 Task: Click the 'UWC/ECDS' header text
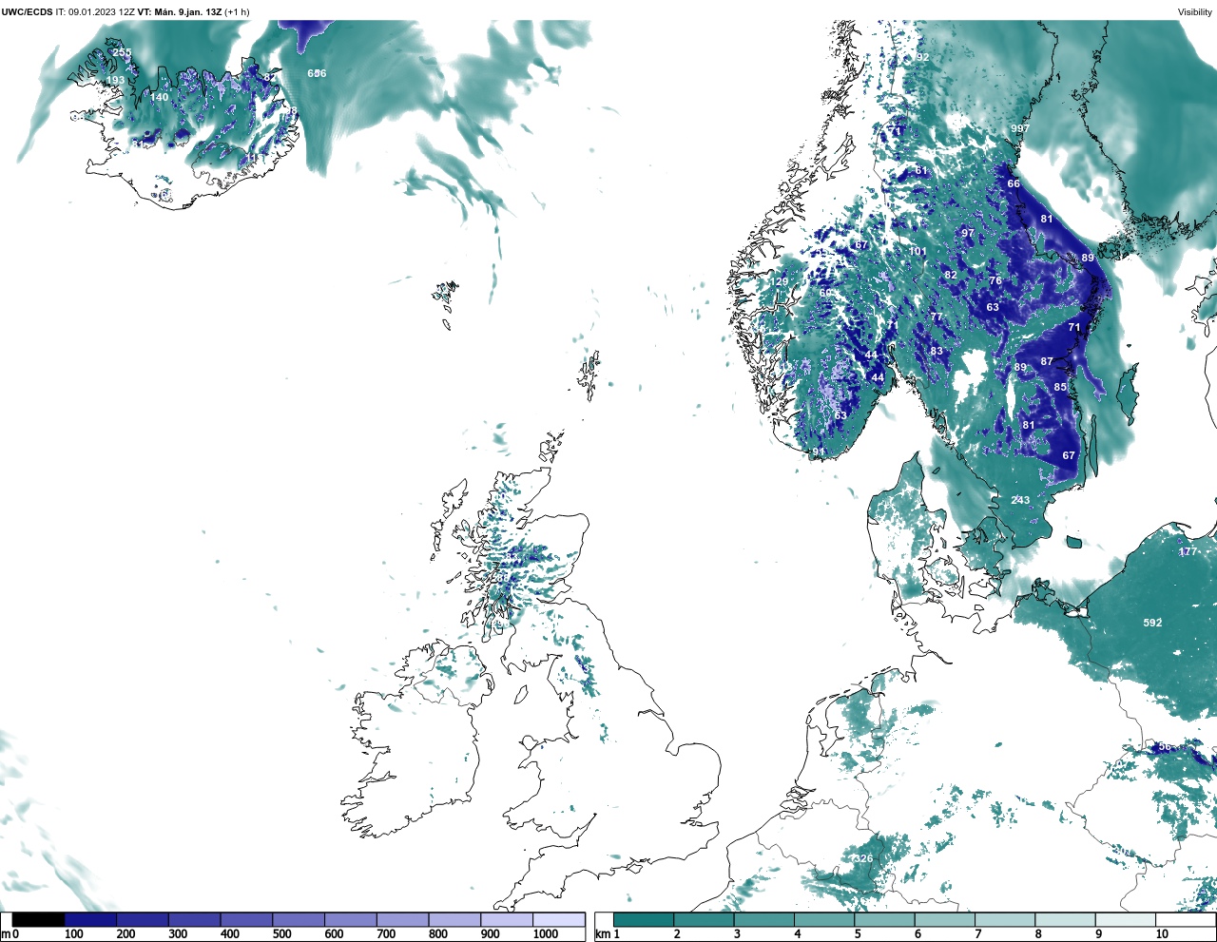coord(27,12)
